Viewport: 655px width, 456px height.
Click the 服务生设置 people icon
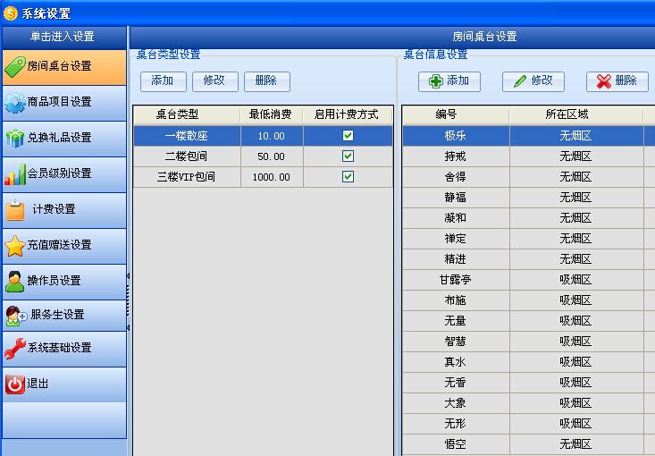click(16, 315)
